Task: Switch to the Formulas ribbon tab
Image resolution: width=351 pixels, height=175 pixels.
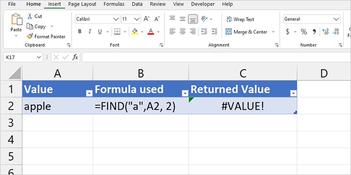Action: coord(114,4)
